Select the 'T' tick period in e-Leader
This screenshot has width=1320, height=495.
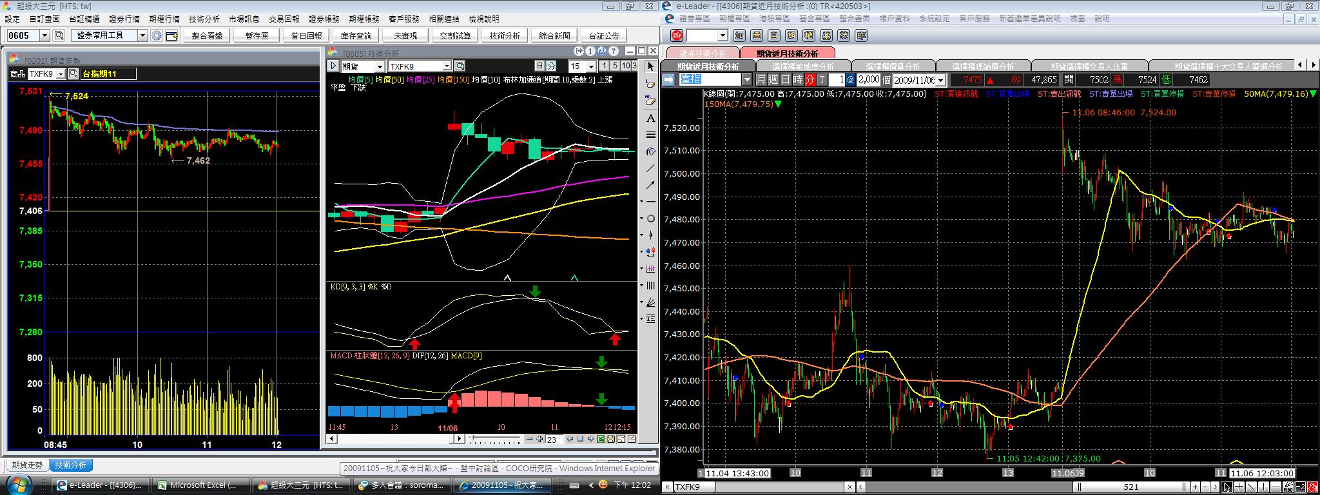pos(822,79)
